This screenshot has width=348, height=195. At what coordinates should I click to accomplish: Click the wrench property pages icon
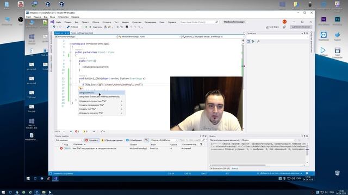pyautogui.click(x=258, y=41)
